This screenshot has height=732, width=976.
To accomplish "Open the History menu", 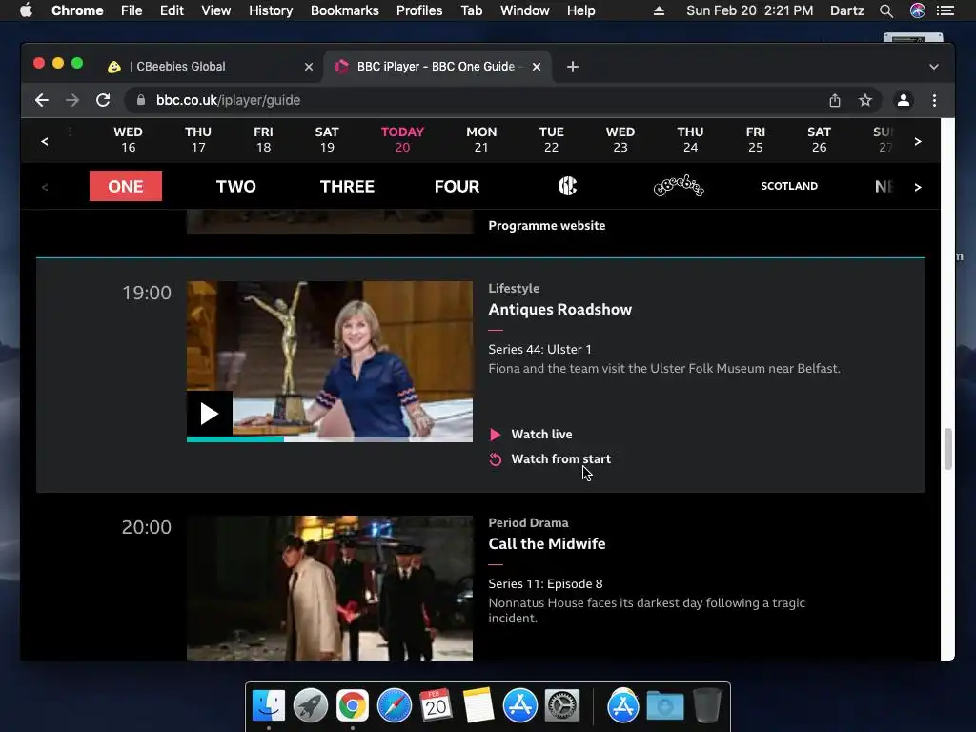I will pyautogui.click(x=271, y=10).
